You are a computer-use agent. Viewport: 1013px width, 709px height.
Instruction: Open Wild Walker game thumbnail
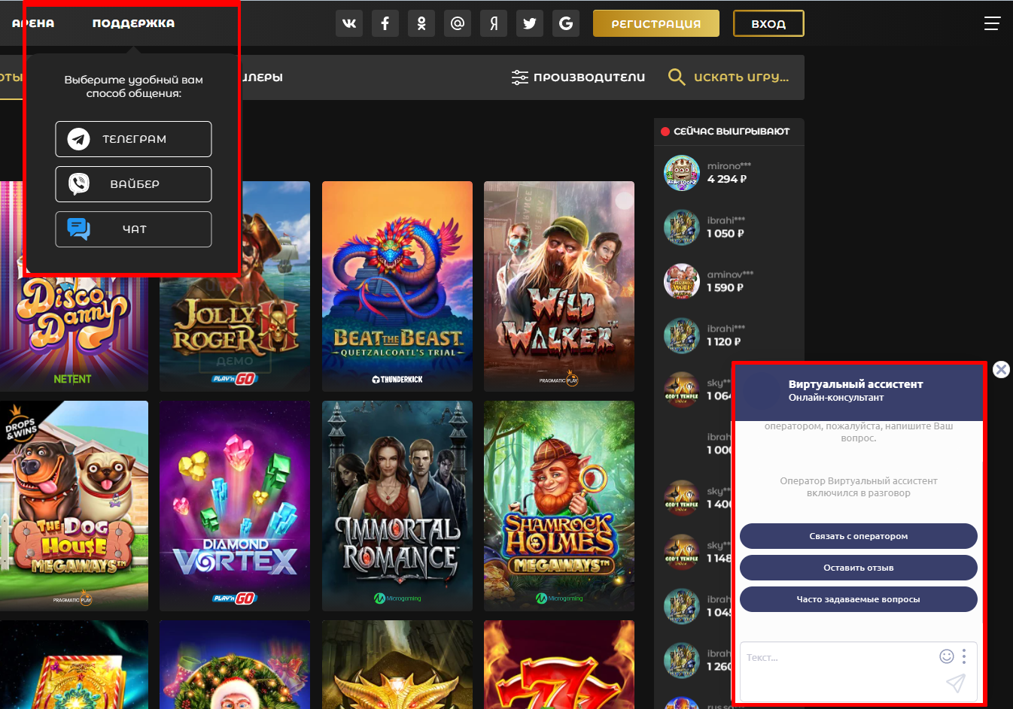559,286
